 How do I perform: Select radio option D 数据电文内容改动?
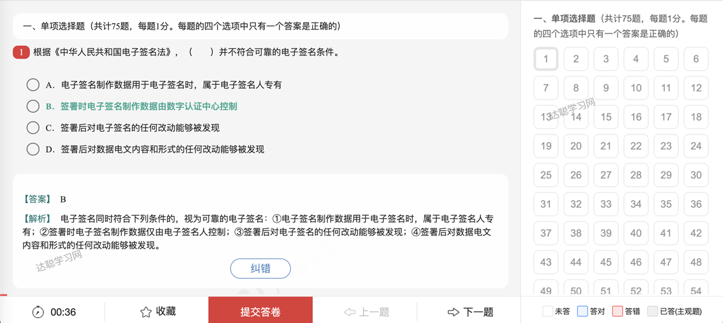33,149
